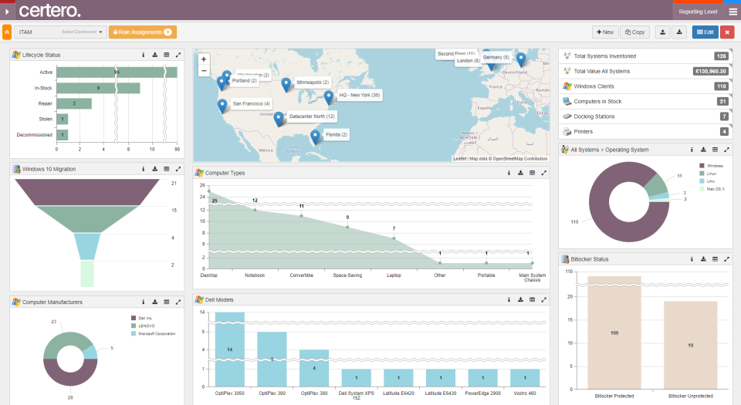The image size is (741, 405).
Task: Show info for Computer Types widget
Action: [x=509, y=173]
